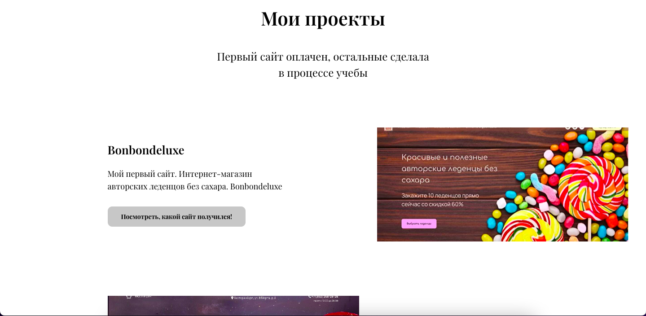Viewport: 646px width, 316px height.
Task: Click the pink 'Выбрать леденцы' button in the preview
Action: coord(419,224)
